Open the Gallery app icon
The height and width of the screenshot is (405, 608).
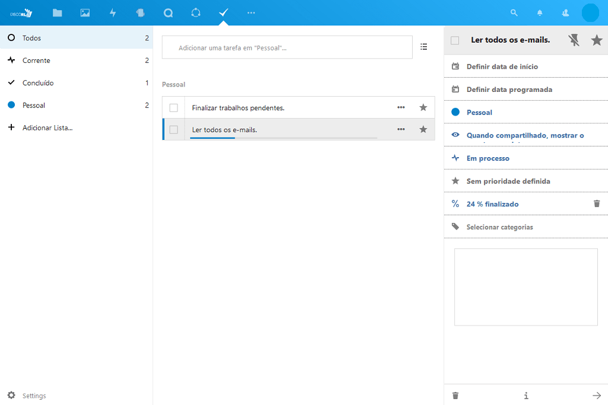[85, 12]
